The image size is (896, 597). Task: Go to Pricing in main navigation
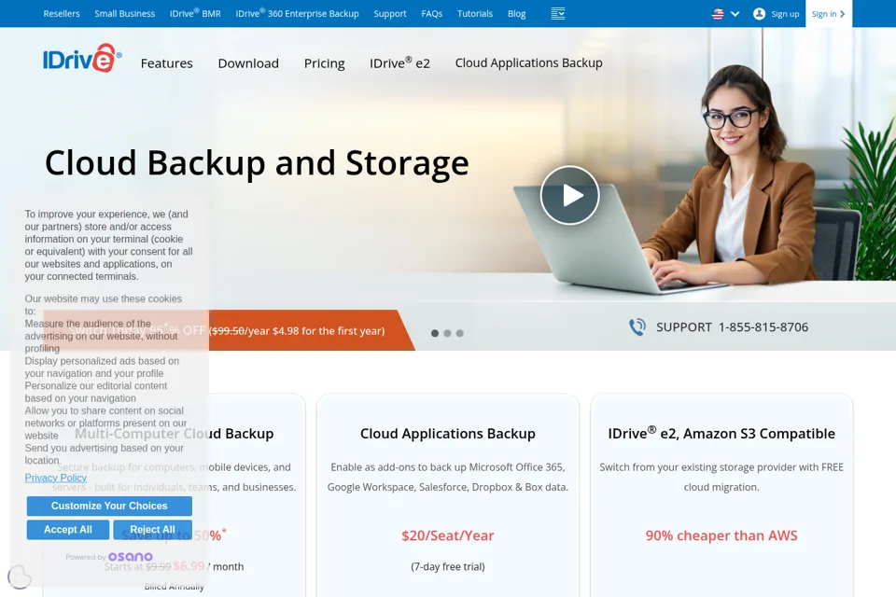pyautogui.click(x=325, y=63)
